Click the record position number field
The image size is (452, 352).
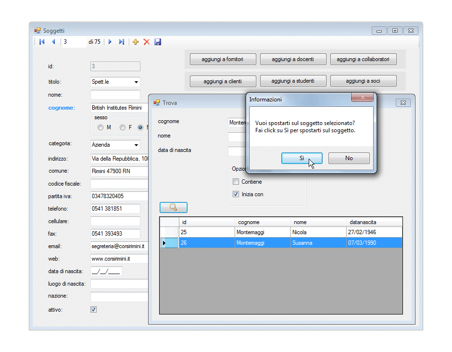(74, 42)
